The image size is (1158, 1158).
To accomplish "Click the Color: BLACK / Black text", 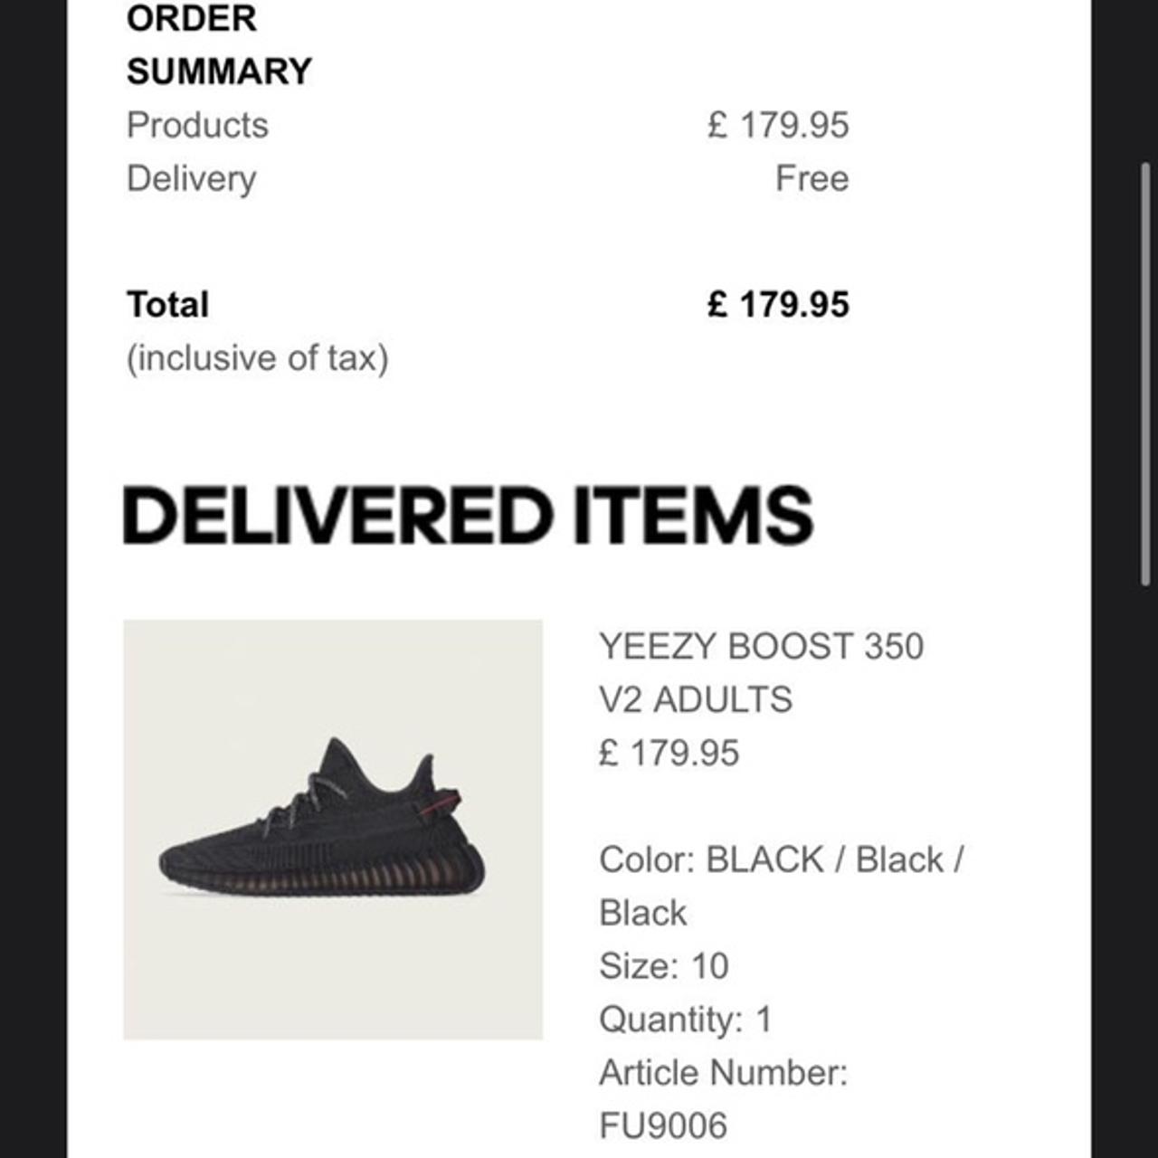I will [x=782, y=886].
